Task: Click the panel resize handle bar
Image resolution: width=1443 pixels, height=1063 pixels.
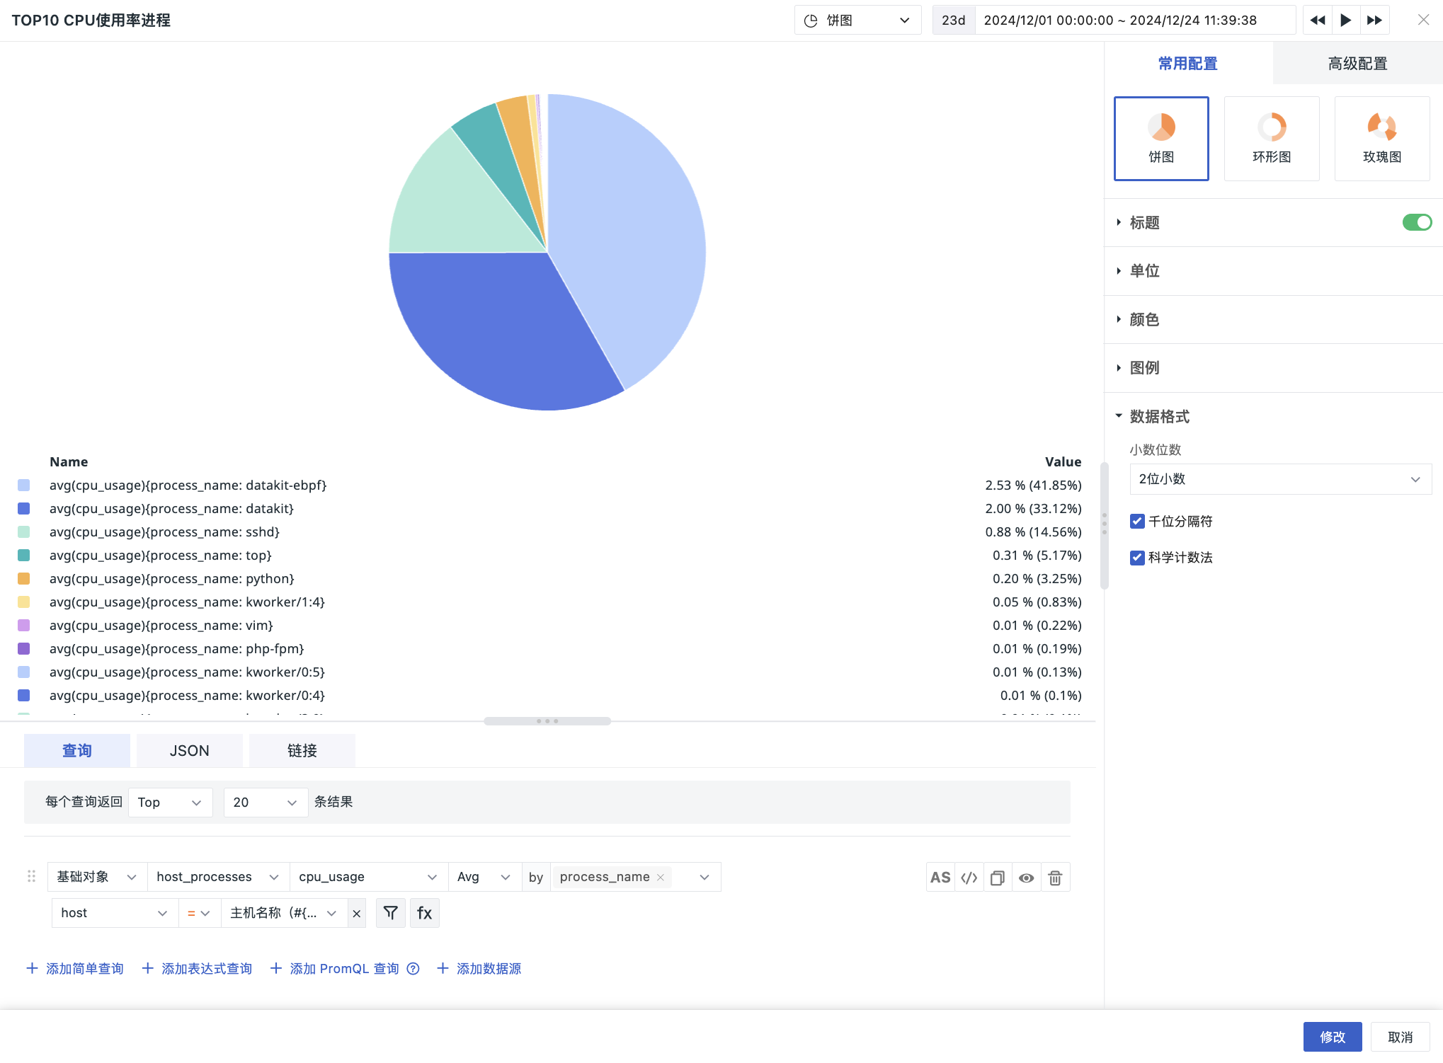Action: tap(547, 721)
